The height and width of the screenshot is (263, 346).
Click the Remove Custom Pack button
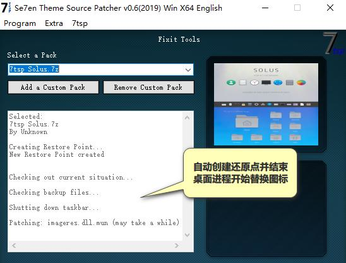click(x=148, y=87)
